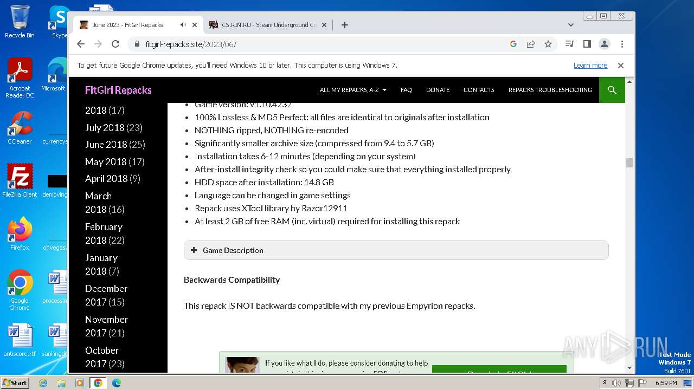694x390 pixels.
Task: Open Chrome profile avatar
Action: pos(605,44)
